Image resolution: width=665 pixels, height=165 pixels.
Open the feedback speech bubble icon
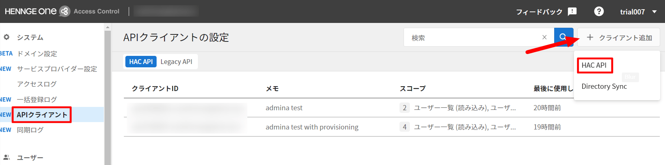[572, 11]
